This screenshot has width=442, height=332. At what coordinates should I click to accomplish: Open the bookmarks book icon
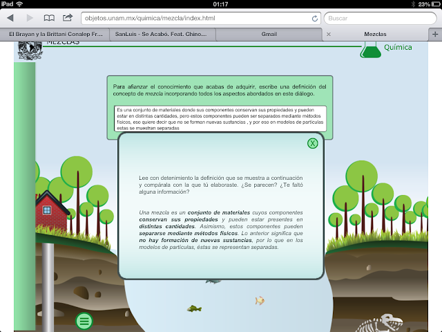pyautogui.click(x=49, y=18)
